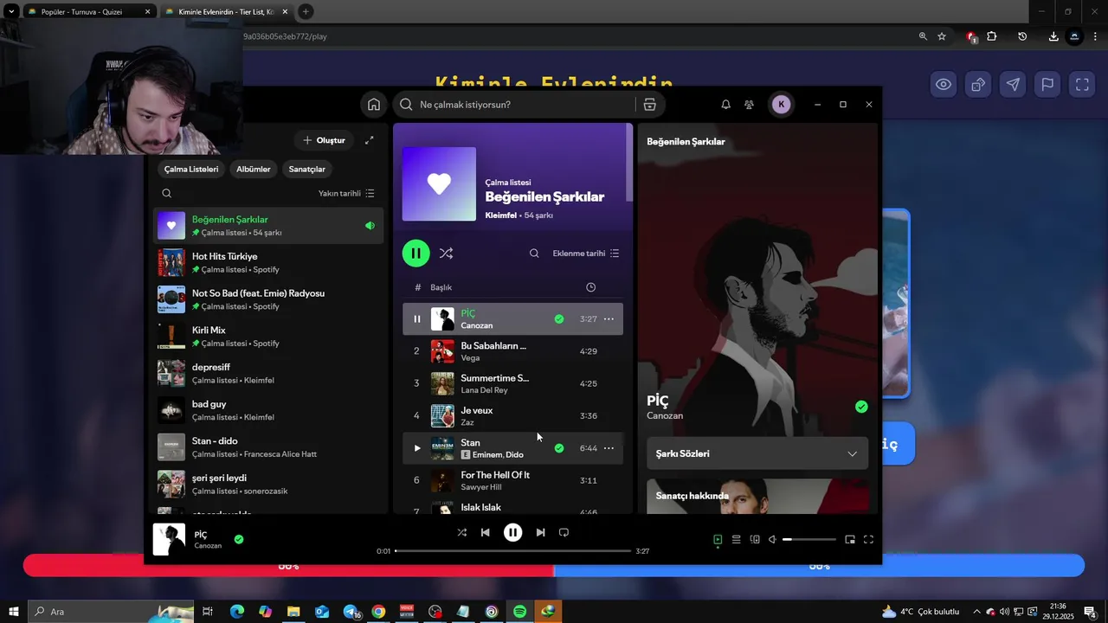Enter Spotify fullscreen mode icon
This screenshot has width=1108, height=623.
point(868,540)
